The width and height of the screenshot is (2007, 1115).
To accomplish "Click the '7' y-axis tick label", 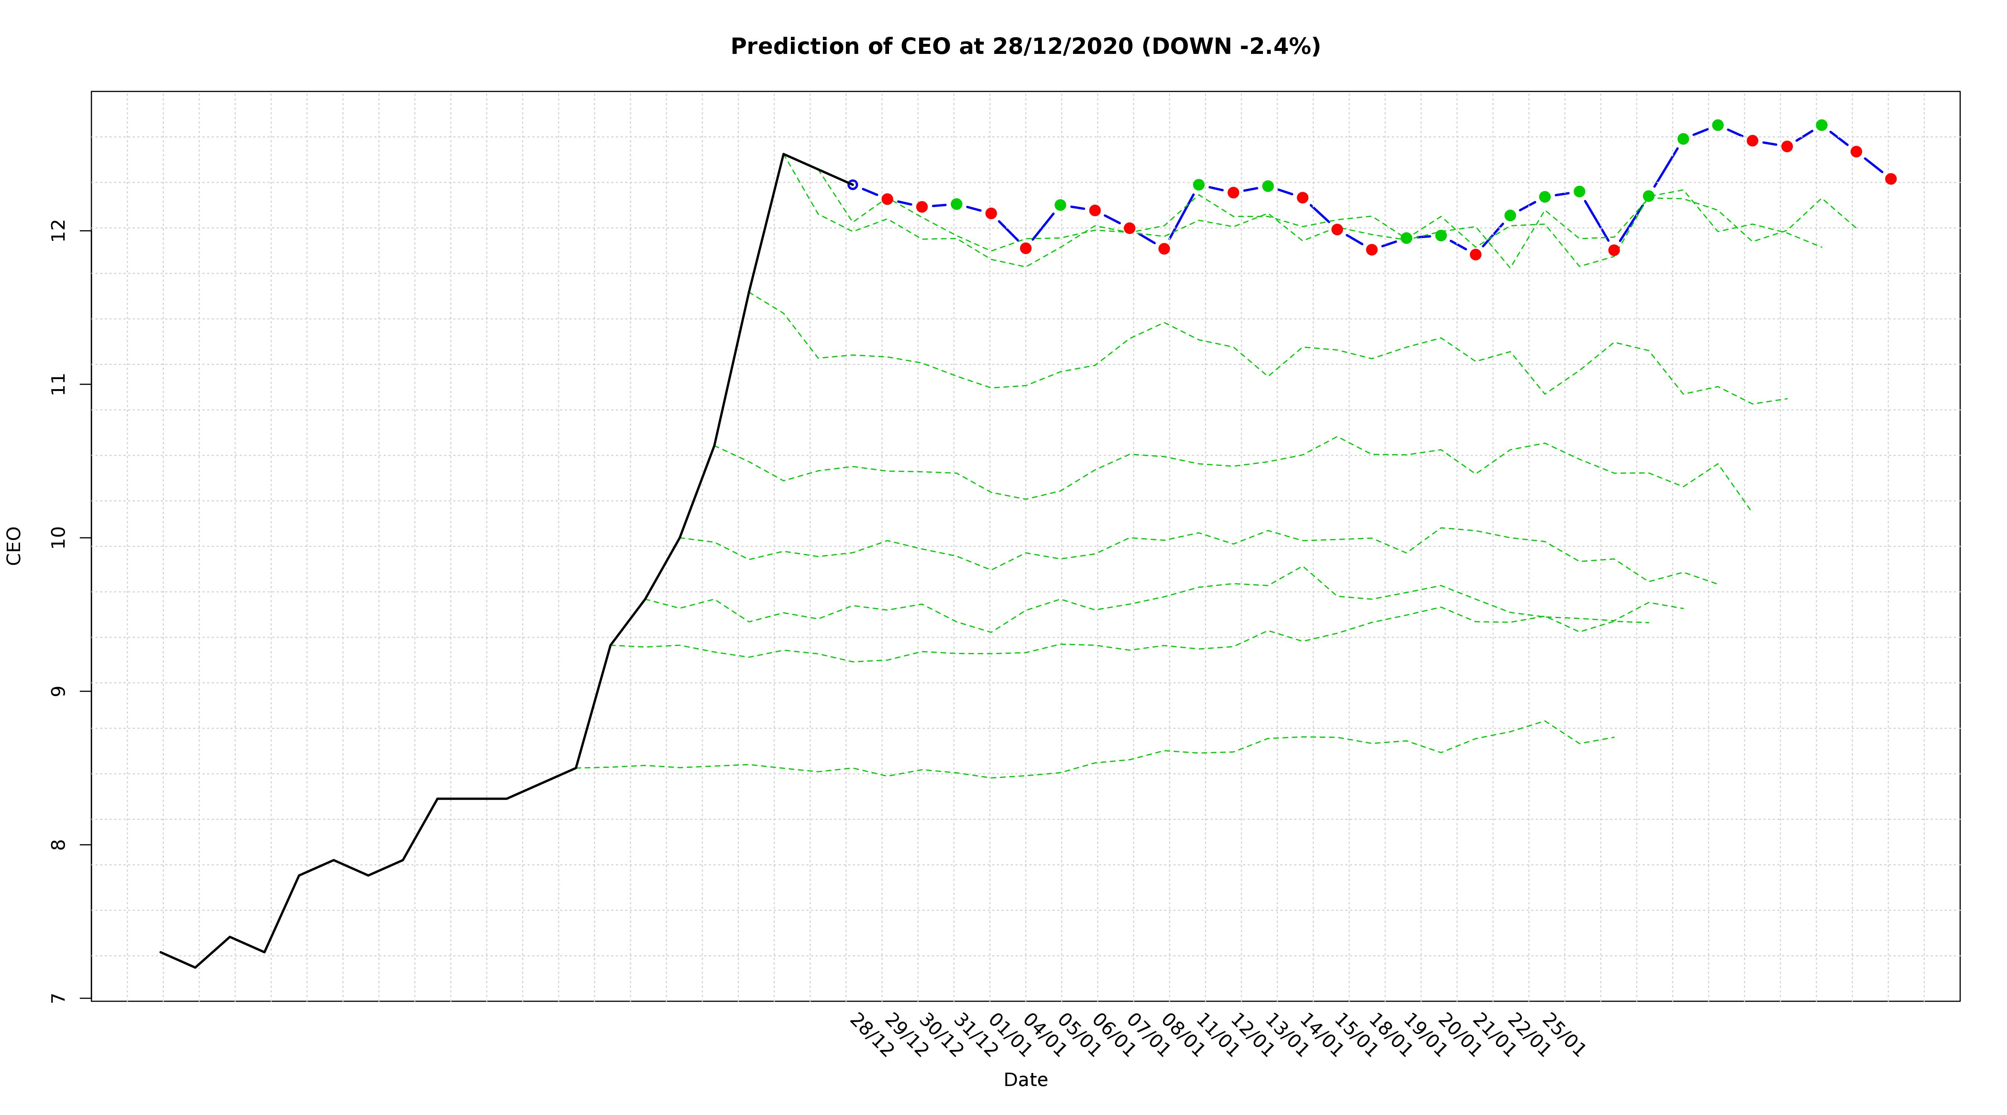I will (x=58, y=999).
